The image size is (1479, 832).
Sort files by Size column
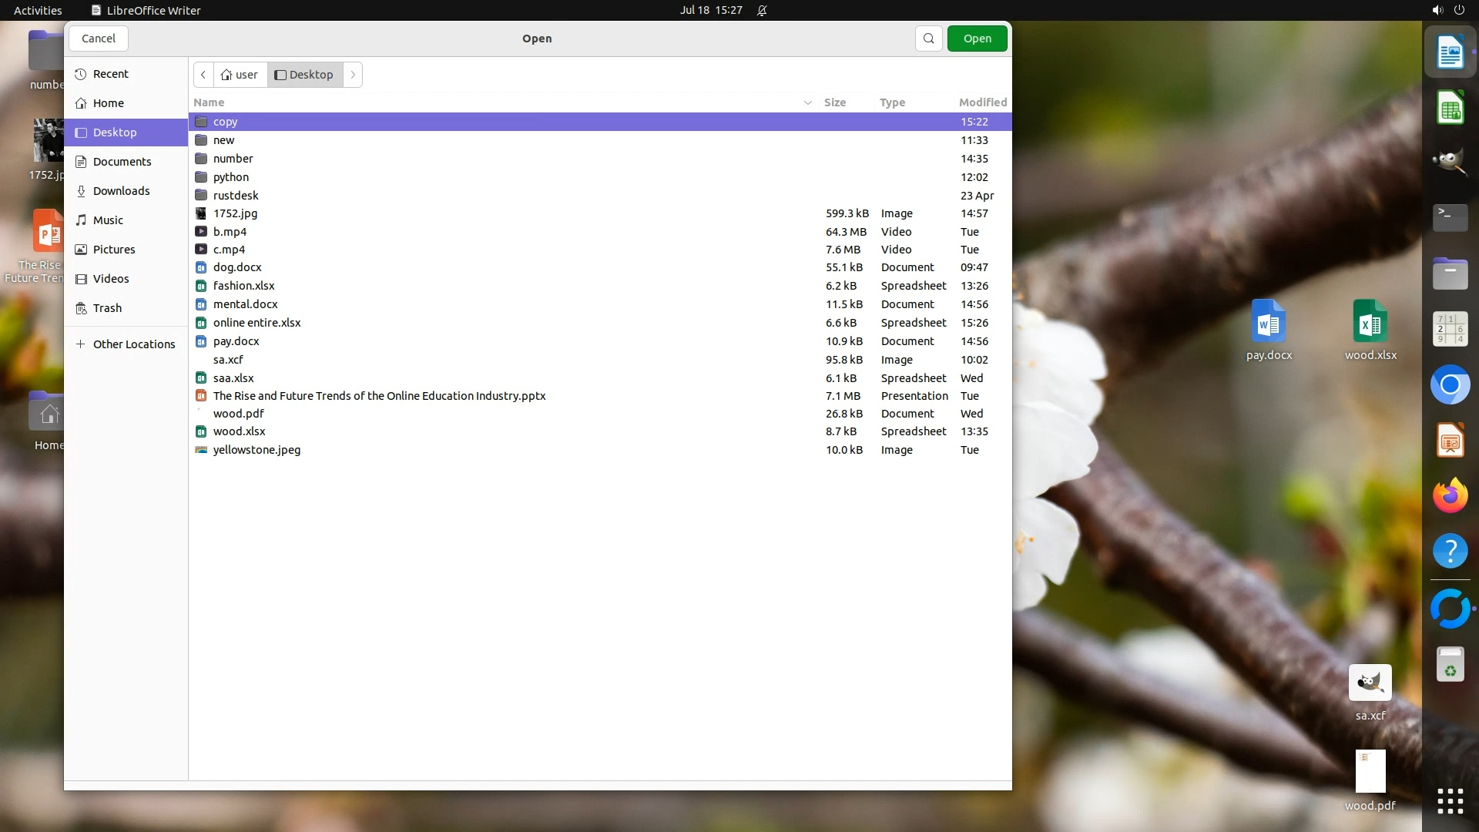[834, 102]
